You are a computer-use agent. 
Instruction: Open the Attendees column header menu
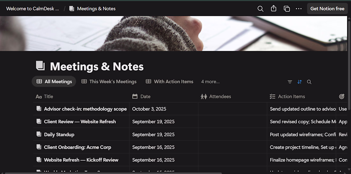pos(220,96)
